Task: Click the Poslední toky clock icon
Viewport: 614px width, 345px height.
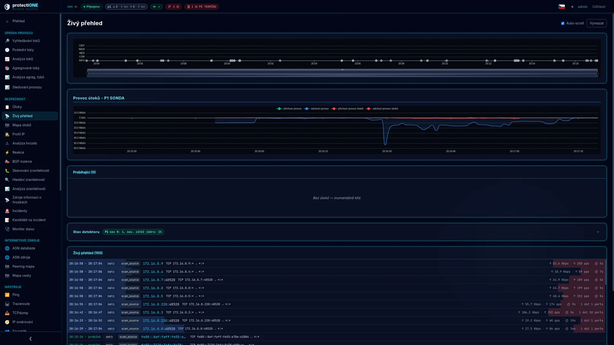Action: tap(7, 50)
